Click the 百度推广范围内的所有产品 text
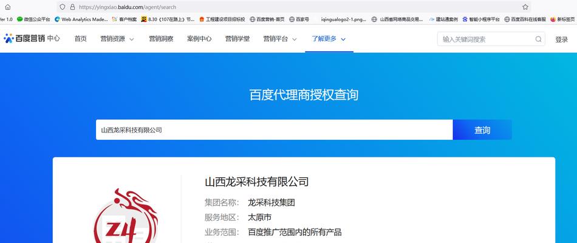 (x=295, y=232)
